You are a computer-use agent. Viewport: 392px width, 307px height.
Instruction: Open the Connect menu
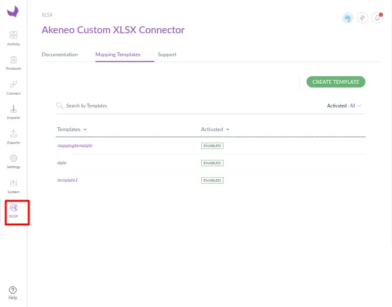13,88
